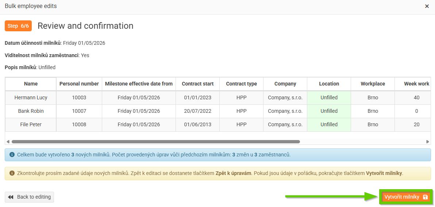
Task: Click the Workplace column header
Action: (373, 84)
